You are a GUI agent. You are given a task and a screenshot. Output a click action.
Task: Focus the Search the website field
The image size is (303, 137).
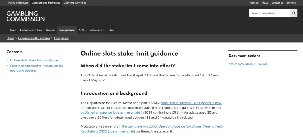coord(269,13)
